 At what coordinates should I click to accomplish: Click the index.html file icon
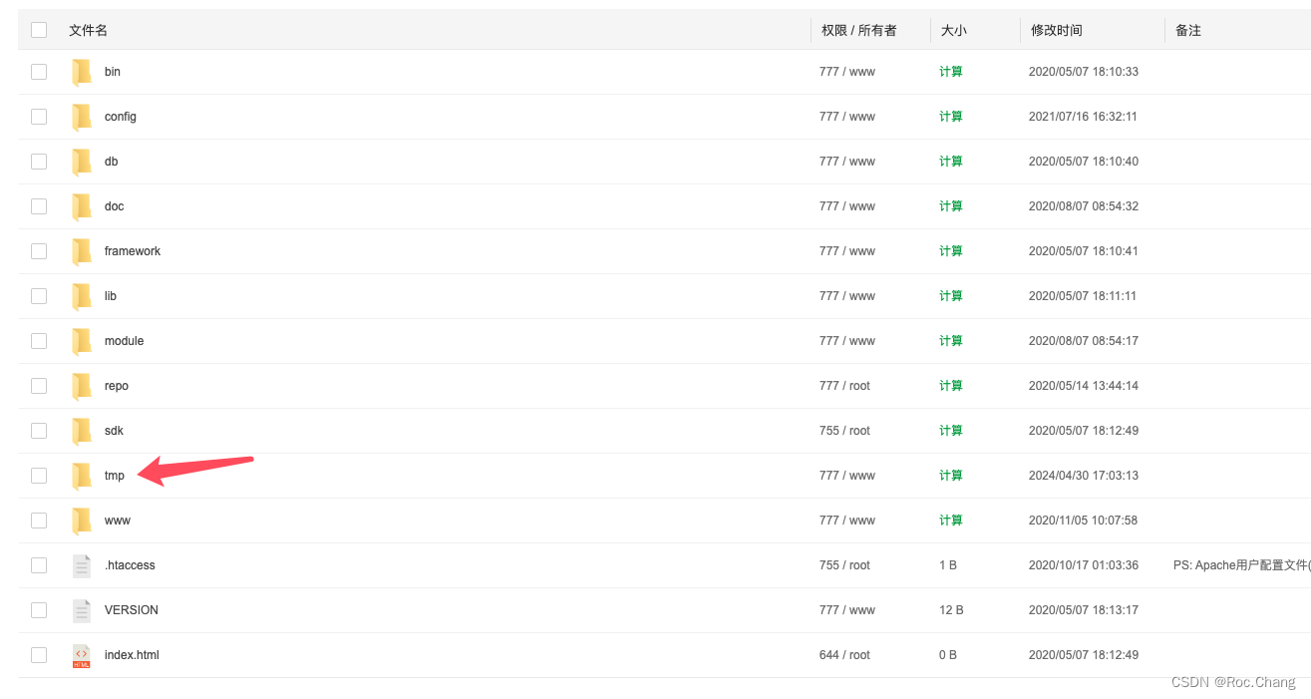tap(82, 655)
